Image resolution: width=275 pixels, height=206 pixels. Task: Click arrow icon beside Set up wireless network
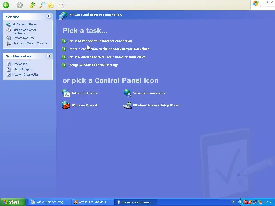pos(64,57)
